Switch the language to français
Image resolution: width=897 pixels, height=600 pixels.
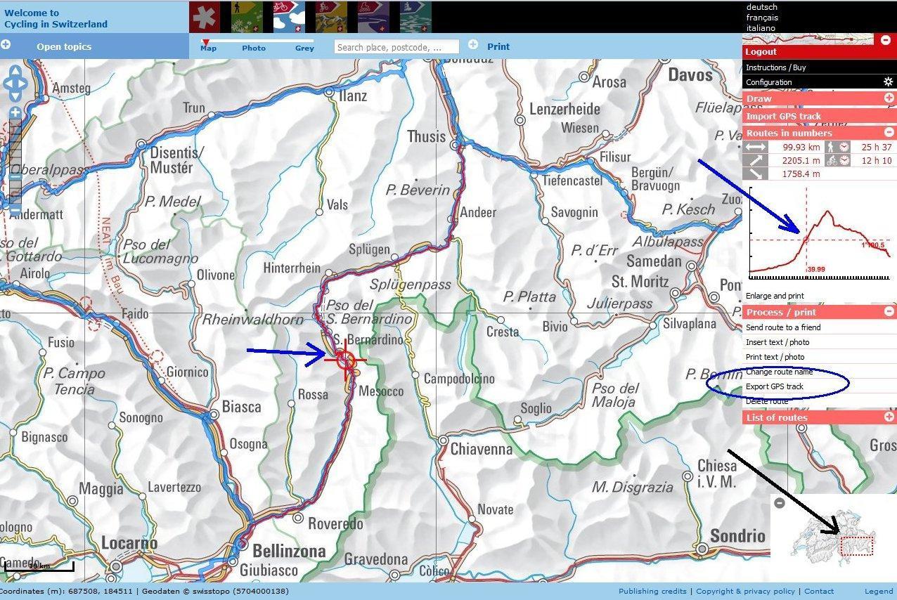click(762, 18)
